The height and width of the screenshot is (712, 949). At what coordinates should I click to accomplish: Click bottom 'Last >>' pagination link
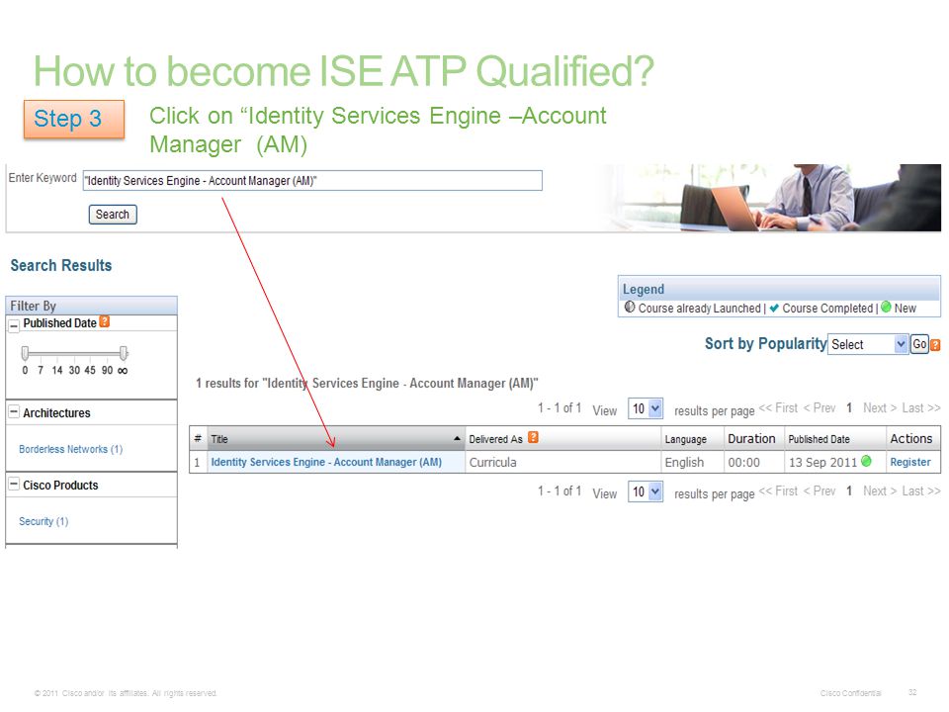click(x=921, y=491)
